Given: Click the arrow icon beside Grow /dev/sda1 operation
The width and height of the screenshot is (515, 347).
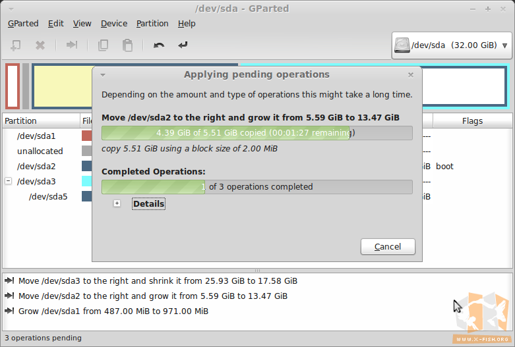Looking at the screenshot, I should coord(9,311).
